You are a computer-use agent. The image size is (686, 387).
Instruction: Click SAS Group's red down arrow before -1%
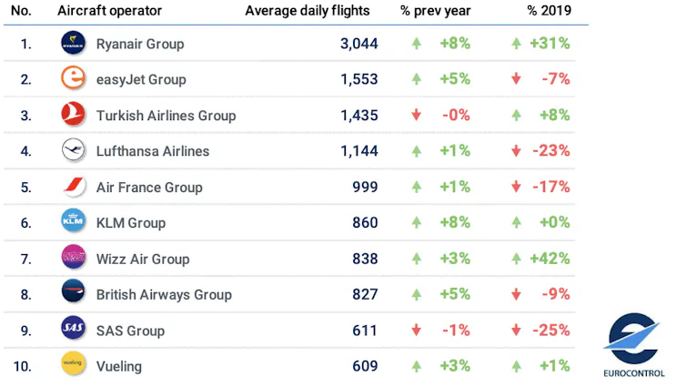pos(416,330)
